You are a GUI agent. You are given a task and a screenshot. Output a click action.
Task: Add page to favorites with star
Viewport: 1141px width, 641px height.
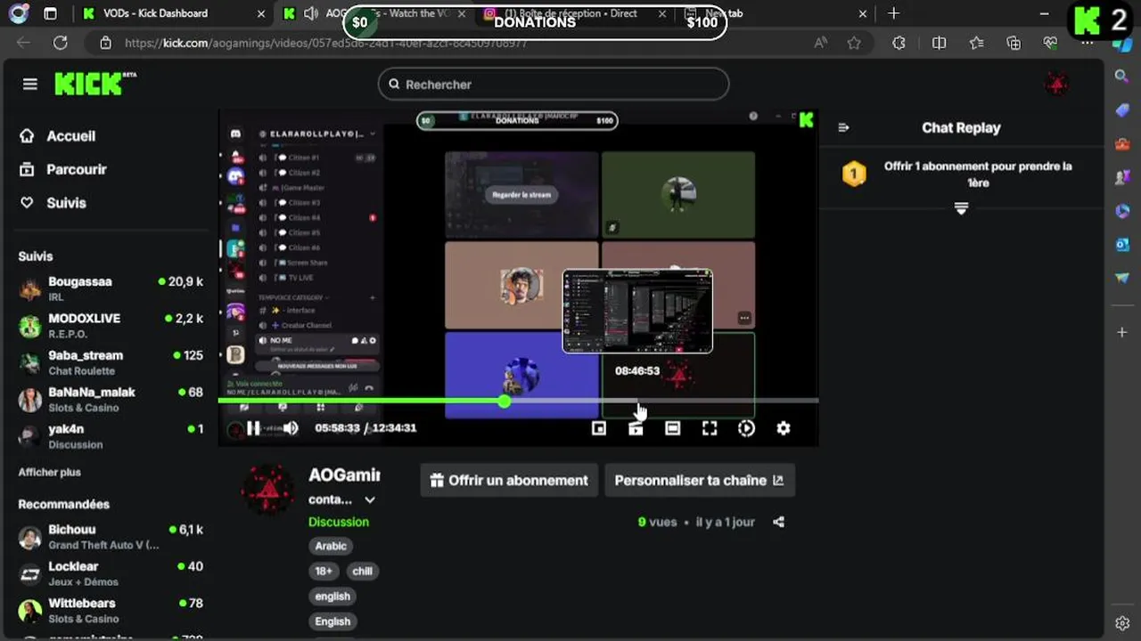coord(854,43)
